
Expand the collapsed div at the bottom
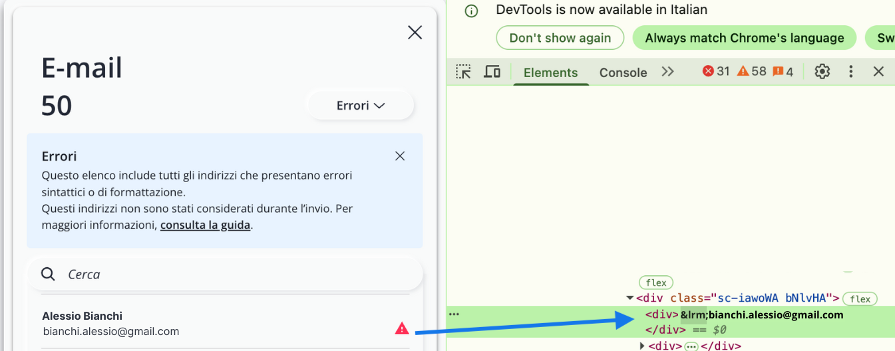641,346
